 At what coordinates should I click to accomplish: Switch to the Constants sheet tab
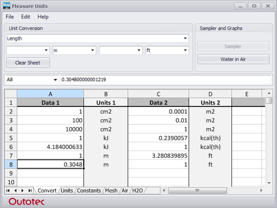pyautogui.click(x=88, y=191)
